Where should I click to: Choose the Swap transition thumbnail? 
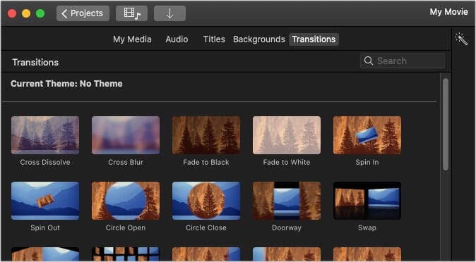pos(367,201)
